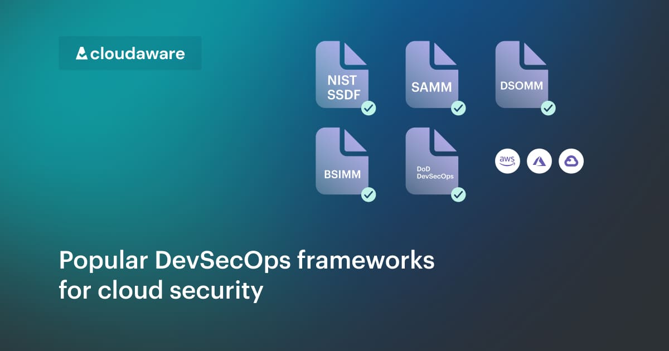Screen dimensions: 669x351
Task: Click the Azure cloud provider icon
Action: tap(539, 161)
